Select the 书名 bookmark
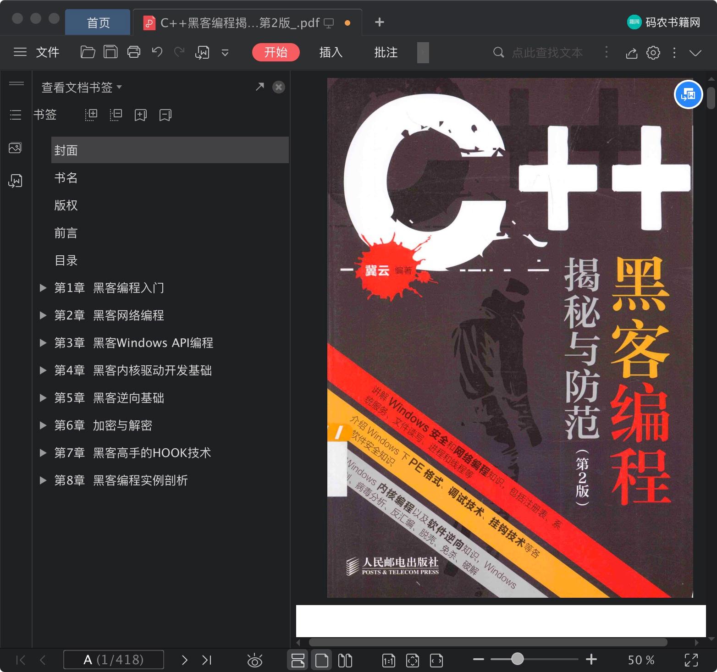717x672 pixels. tap(66, 178)
